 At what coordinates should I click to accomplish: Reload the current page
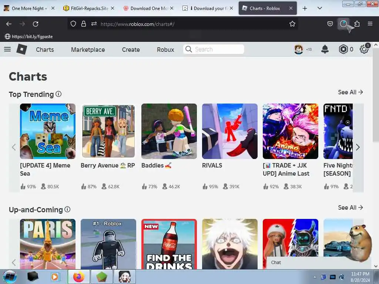tap(36, 24)
